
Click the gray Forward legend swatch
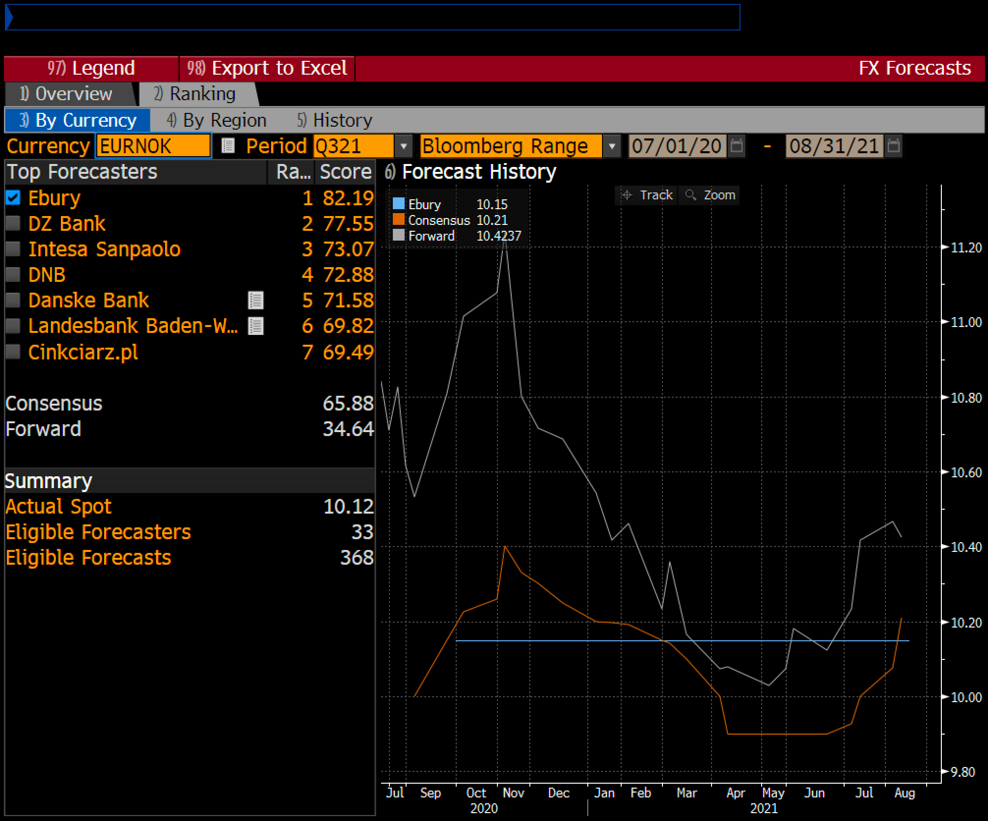point(399,235)
